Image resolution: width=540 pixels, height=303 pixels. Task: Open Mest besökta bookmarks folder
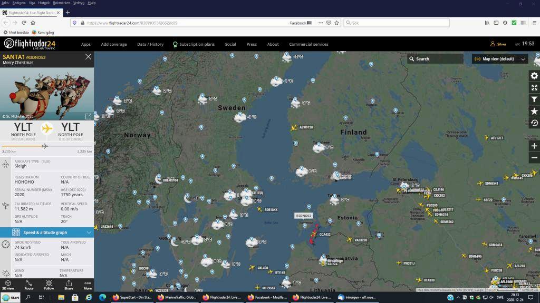[x=16, y=32]
